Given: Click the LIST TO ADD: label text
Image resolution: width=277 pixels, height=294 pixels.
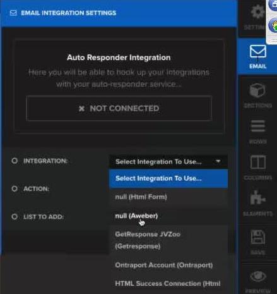Looking at the screenshot, I should click(44, 217).
